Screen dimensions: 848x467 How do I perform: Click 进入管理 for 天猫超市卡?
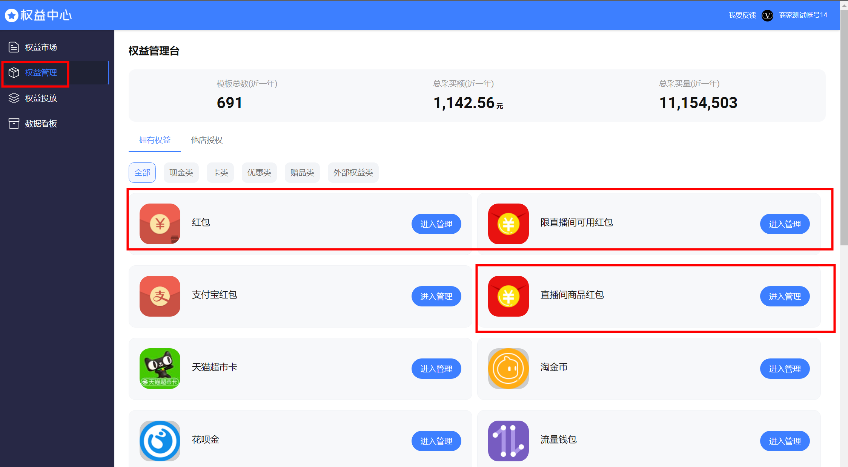(436, 369)
